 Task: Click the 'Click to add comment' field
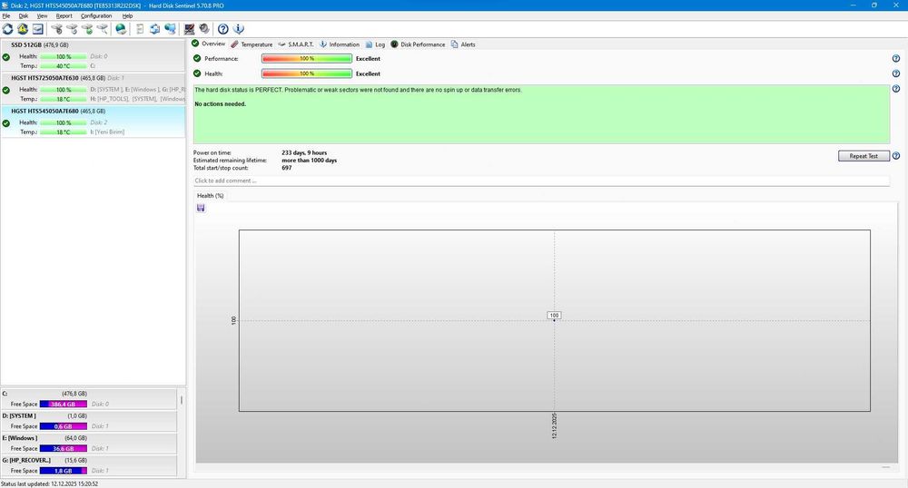click(541, 181)
